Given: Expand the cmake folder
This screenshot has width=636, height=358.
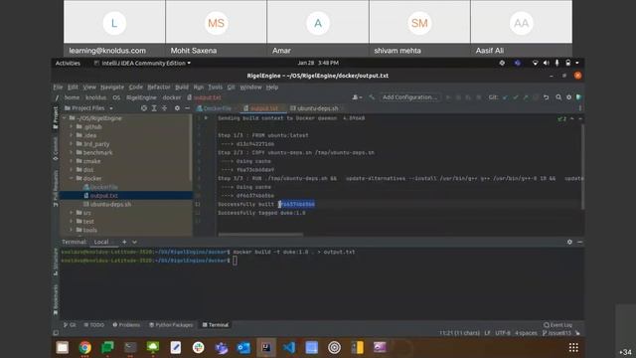Looking at the screenshot, I should tap(72, 161).
